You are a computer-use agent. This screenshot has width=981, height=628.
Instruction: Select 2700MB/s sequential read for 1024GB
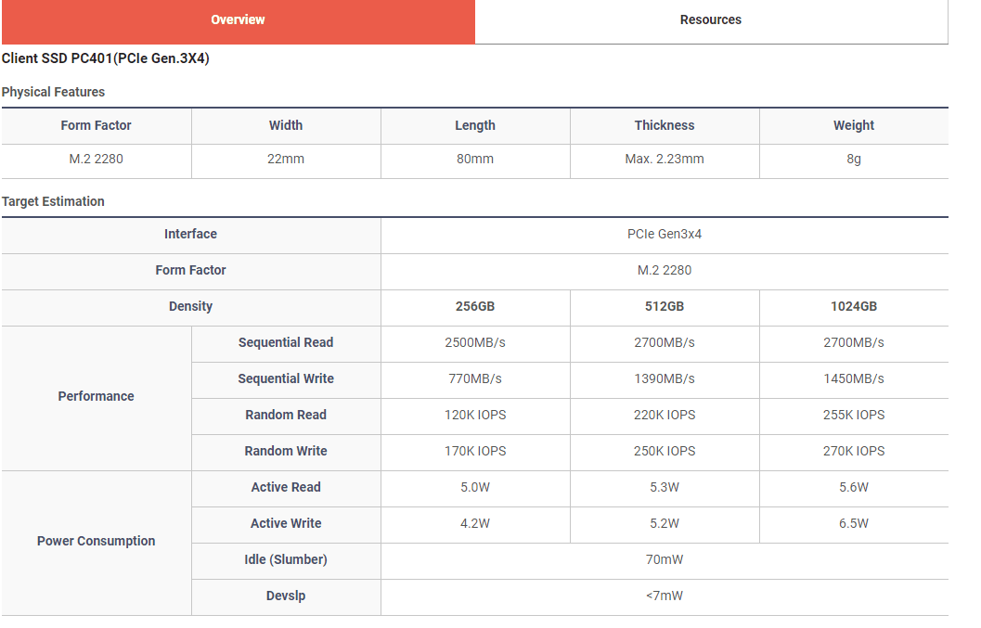tap(854, 343)
